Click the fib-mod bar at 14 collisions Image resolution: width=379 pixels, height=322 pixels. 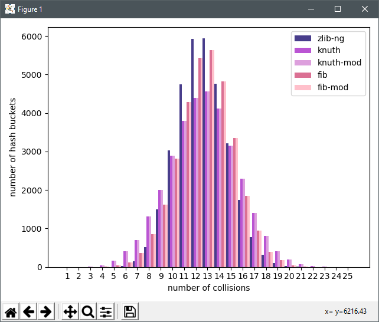pyautogui.click(x=225, y=175)
